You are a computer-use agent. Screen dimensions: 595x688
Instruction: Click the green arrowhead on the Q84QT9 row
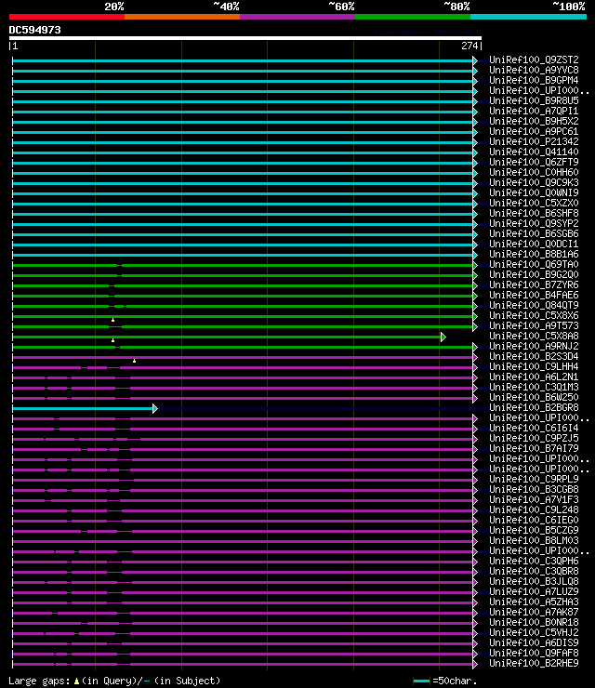pyautogui.click(x=475, y=306)
